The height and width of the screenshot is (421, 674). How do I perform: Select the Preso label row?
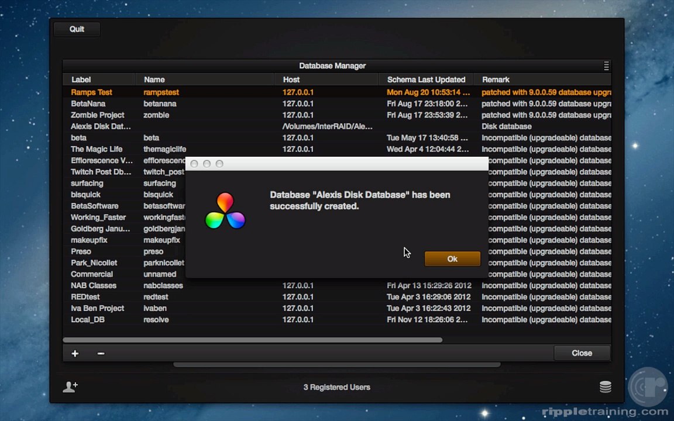pyautogui.click(x=81, y=251)
